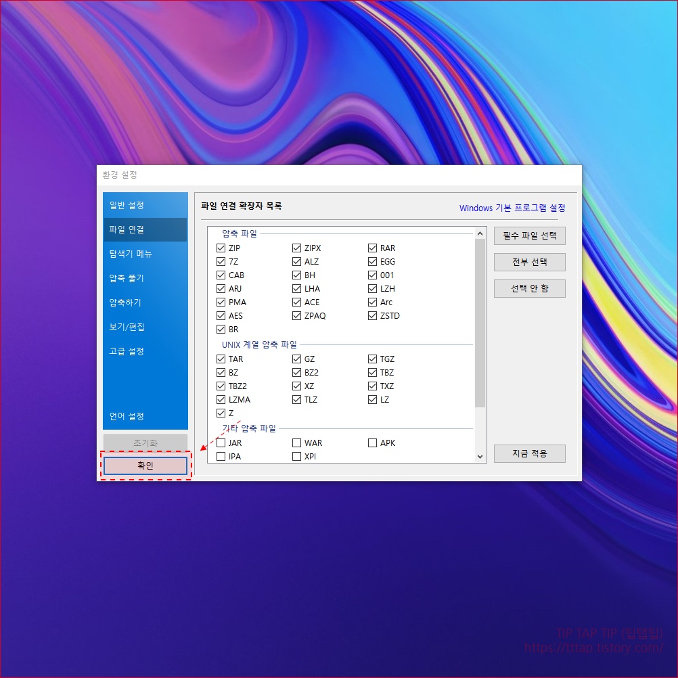Open the 보기/편집 tab
This screenshot has width=678, height=678.
(145, 326)
